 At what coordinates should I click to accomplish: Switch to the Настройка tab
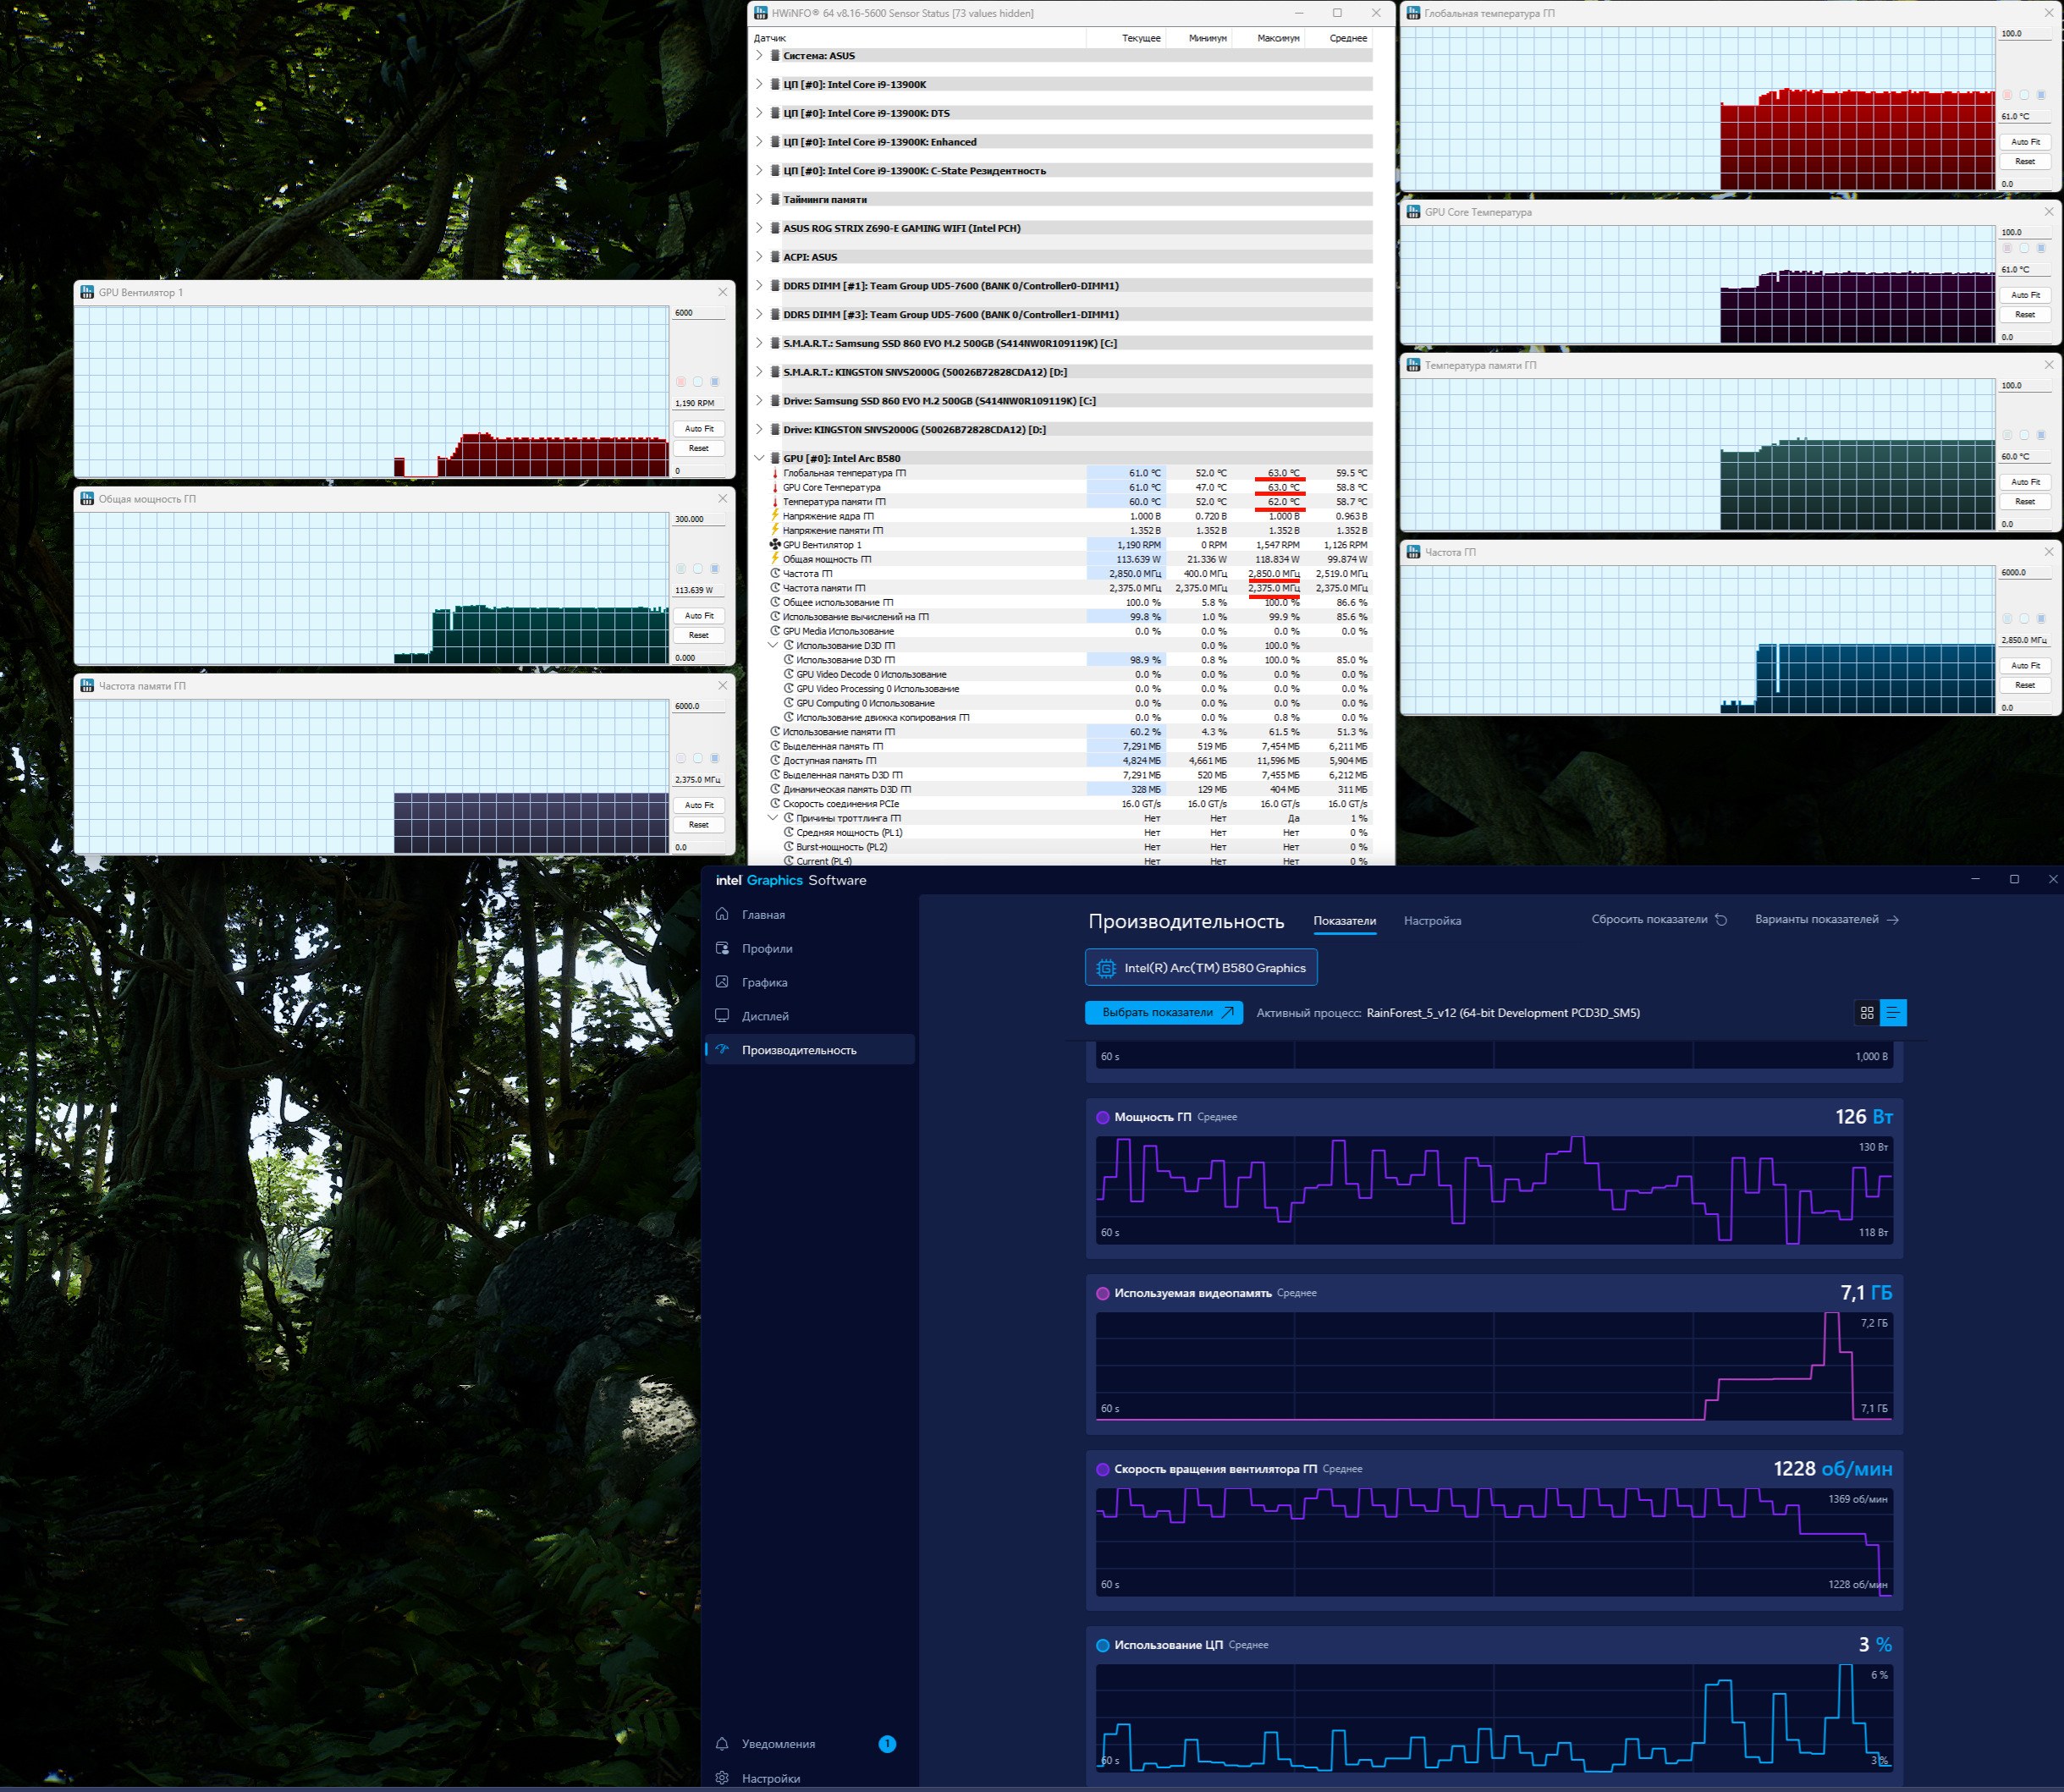pos(1431,921)
